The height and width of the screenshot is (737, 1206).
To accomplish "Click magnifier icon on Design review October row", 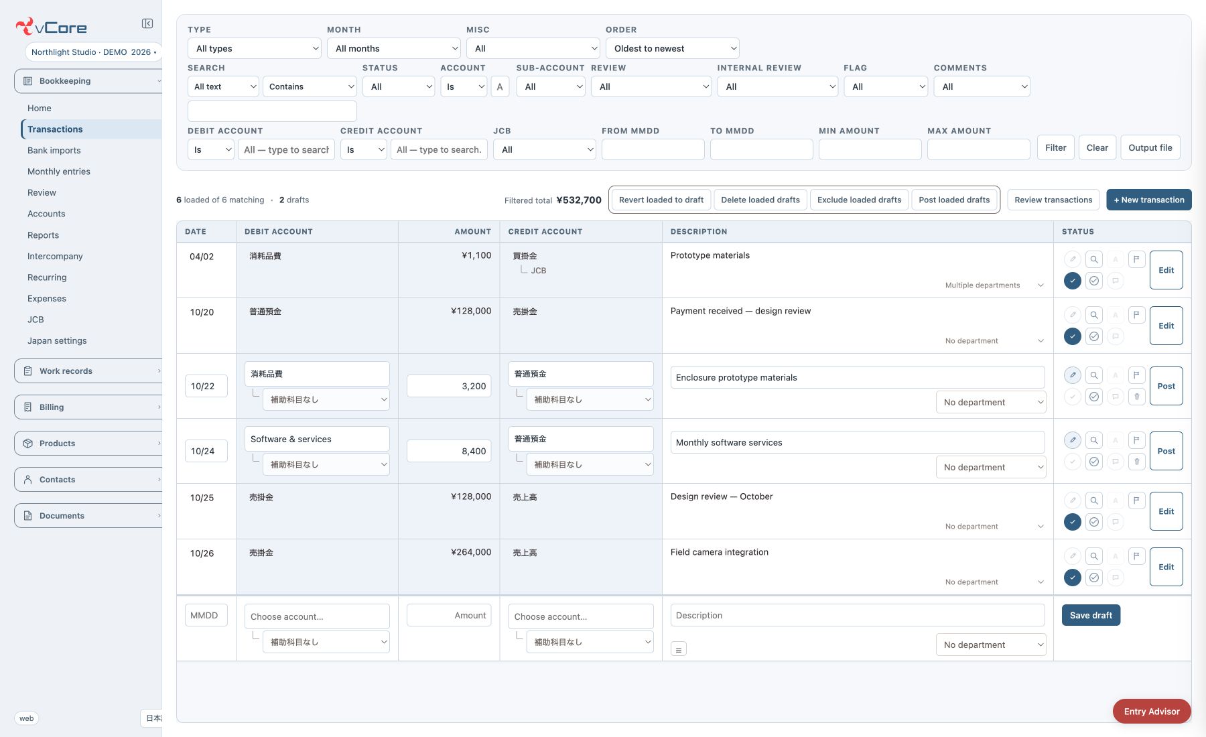I will click(x=1093, y=500).
